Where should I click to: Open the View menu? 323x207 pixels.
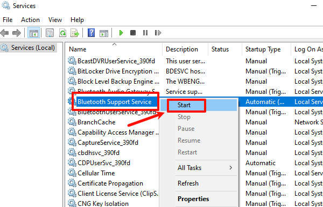pyautogui.click(x=55, y=20)
